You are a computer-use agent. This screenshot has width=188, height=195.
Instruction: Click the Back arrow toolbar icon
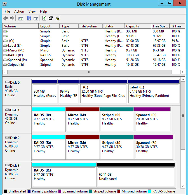pyautogui.click(x=6, y=18)
